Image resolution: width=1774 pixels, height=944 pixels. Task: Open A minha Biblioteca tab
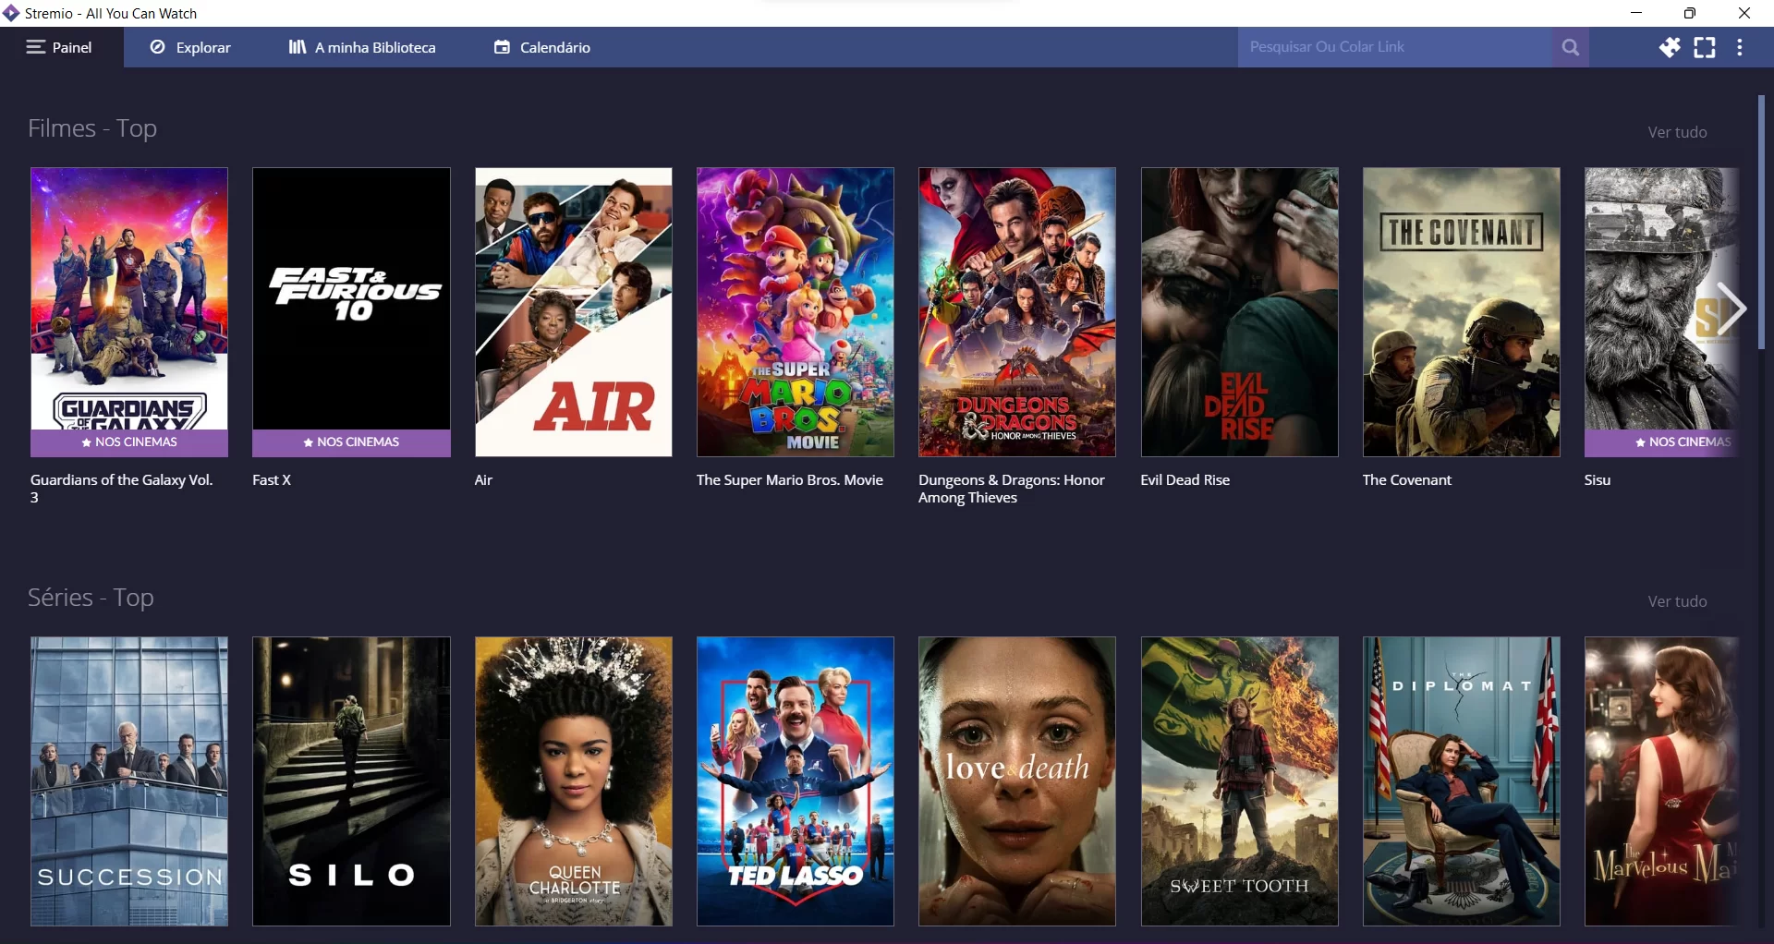(x=362, y=48)
